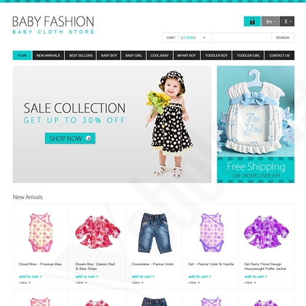
Task: Click the lock login icon
Action: click(x=252, y=21)
